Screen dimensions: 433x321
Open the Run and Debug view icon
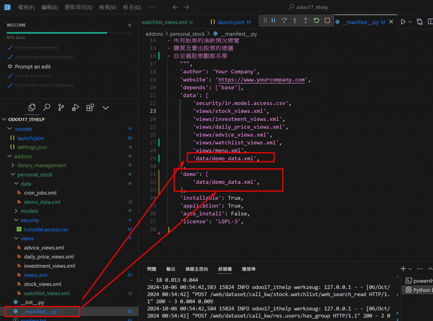tap(75, 108)
